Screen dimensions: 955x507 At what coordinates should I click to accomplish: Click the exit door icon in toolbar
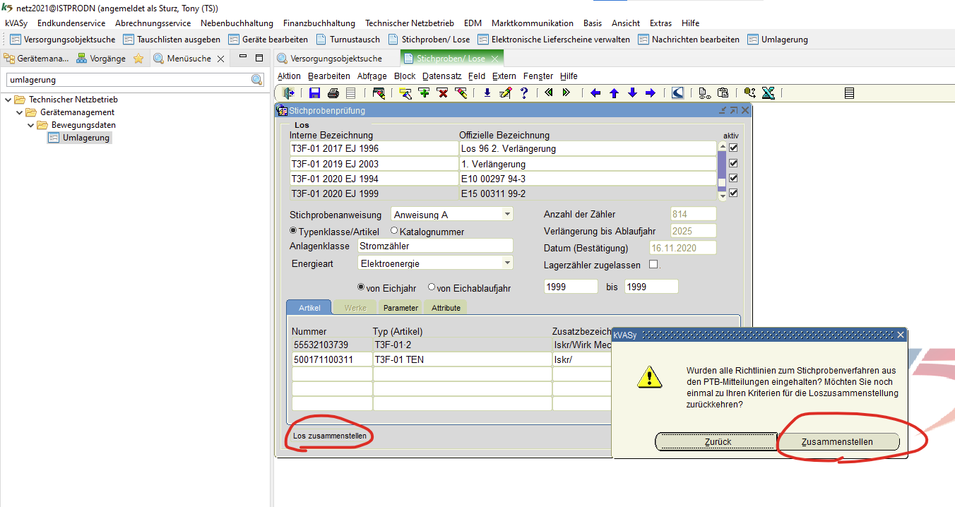[288, 93]
